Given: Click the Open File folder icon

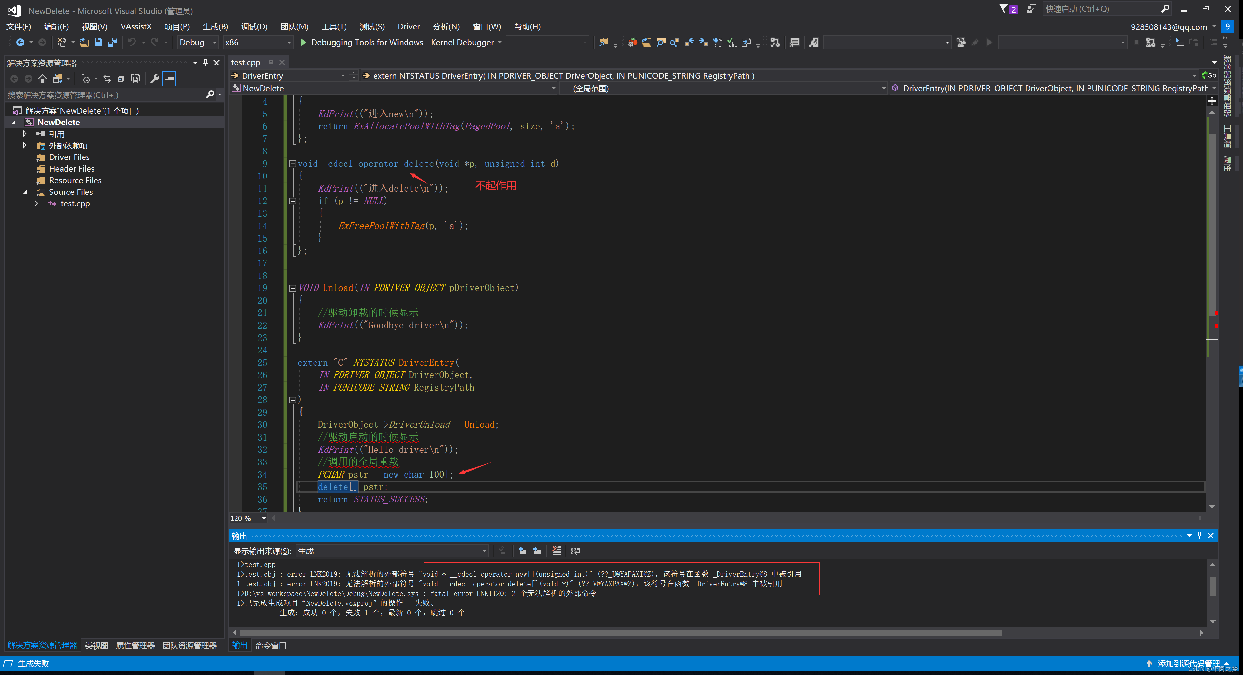Looking at the screenshot, I should pyautogui.click(x=84, y=43).
